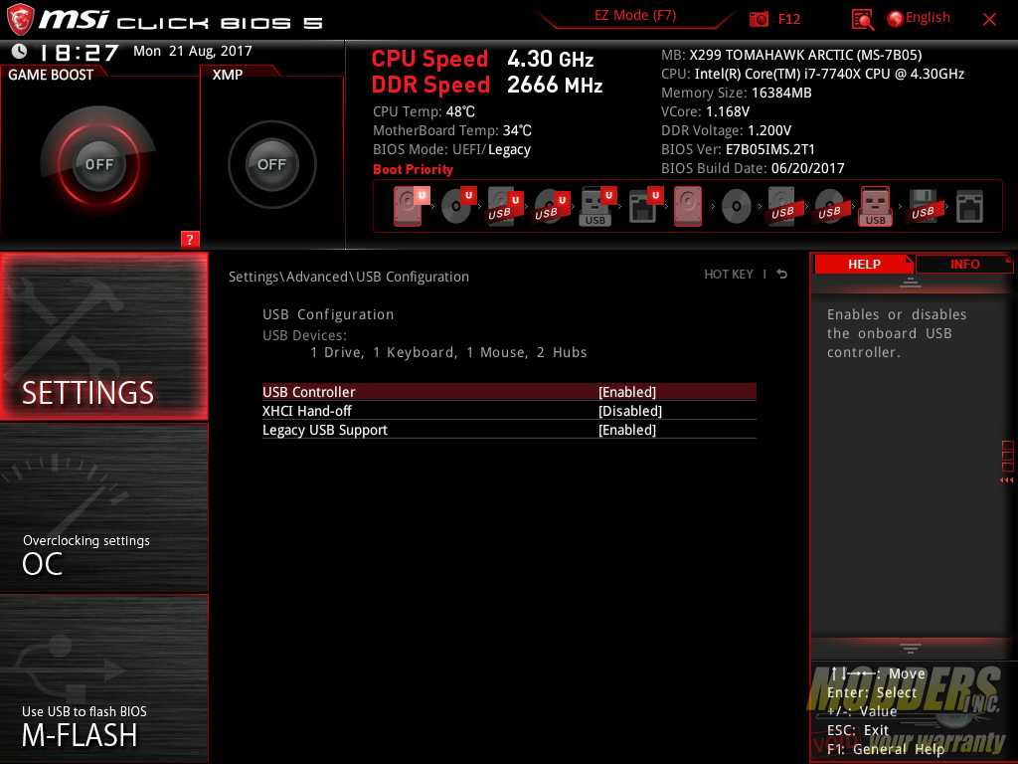Open Legacy USB Support [Enabled] value options
The height and width of the screenshot is (764, 1018).
click(x=627, y=430)
